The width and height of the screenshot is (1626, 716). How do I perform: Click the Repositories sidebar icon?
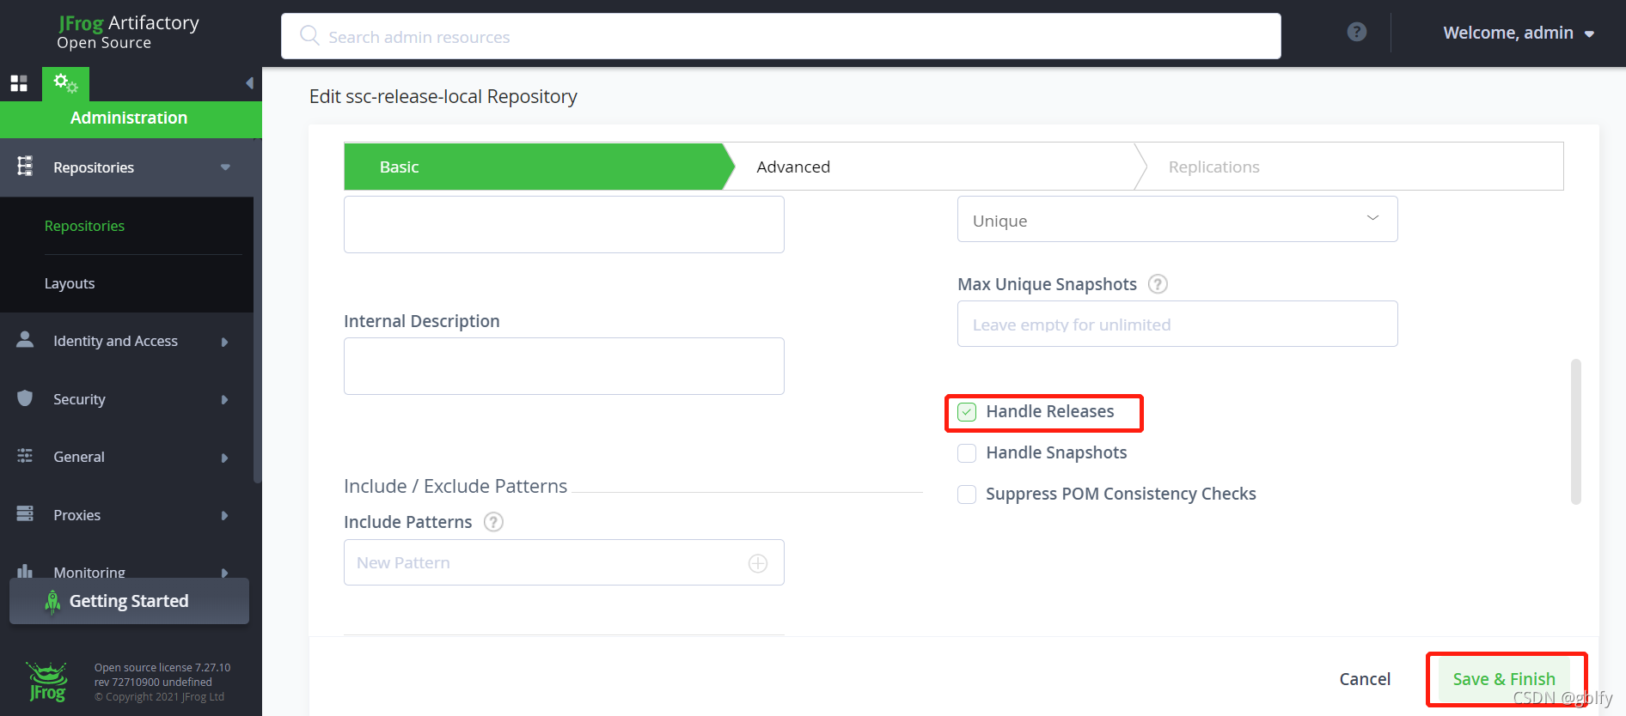[25, 167]
